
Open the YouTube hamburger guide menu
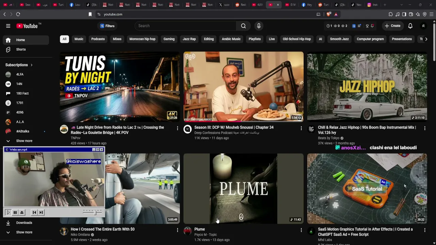point(8,26)
